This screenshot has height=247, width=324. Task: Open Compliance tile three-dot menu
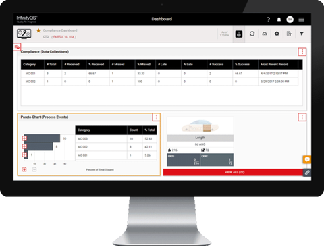[302, 52]
